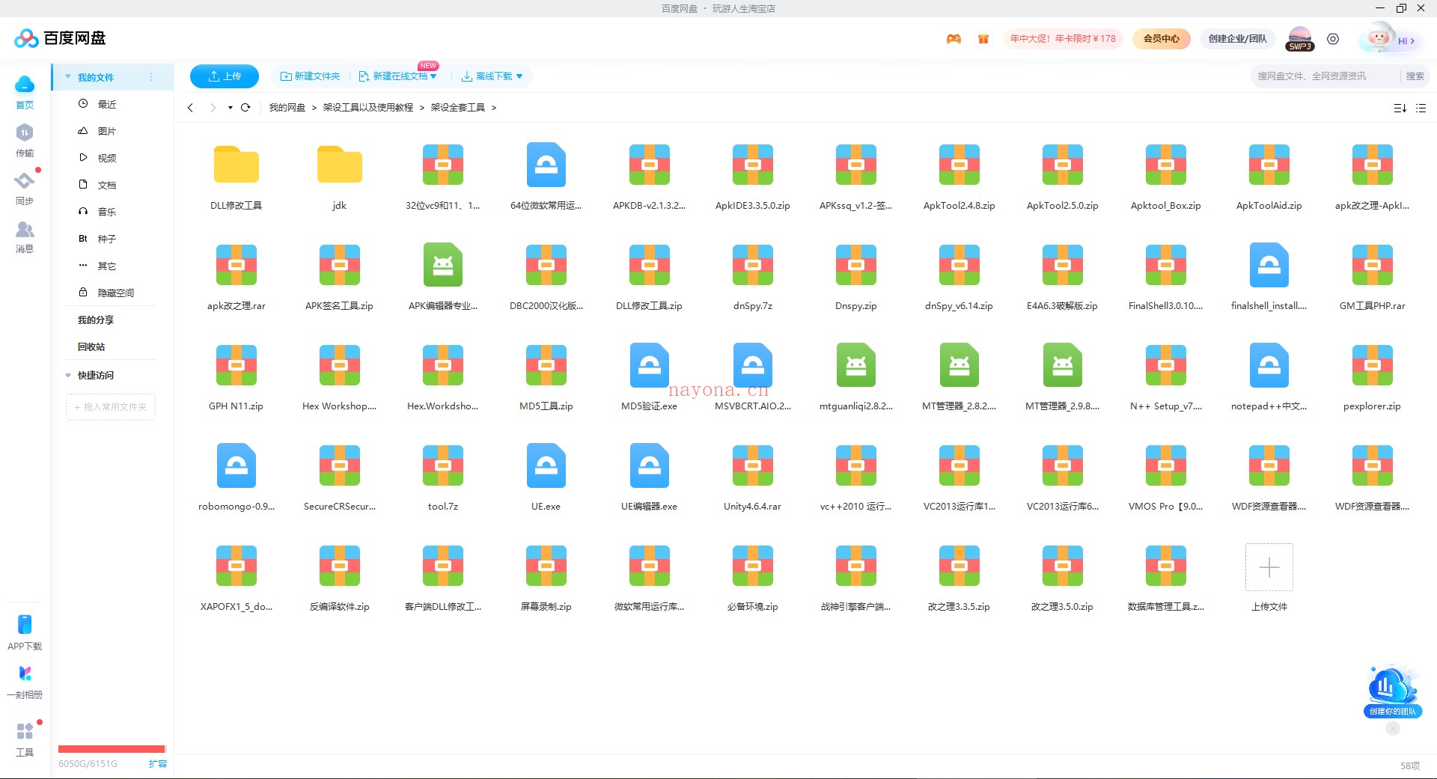
Task: Click breadcrumb 架设工具以及使用教程
Action: click(x=368, y=108)
